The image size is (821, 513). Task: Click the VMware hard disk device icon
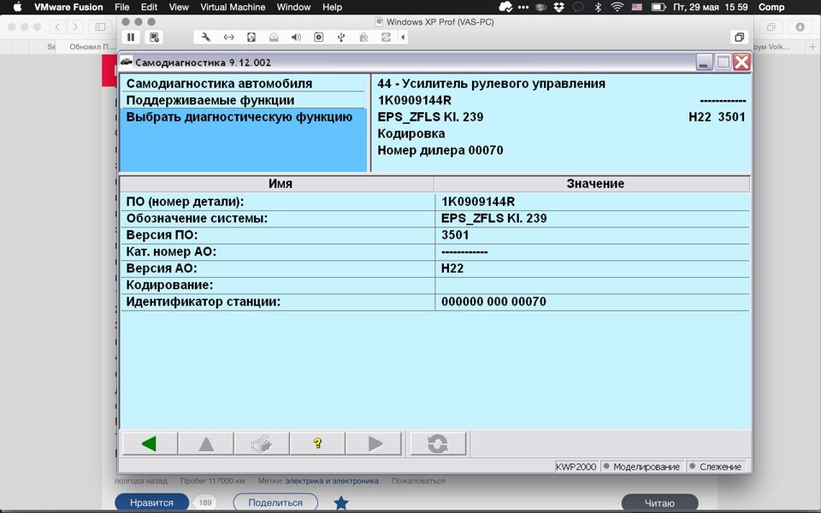pos(251,37)
